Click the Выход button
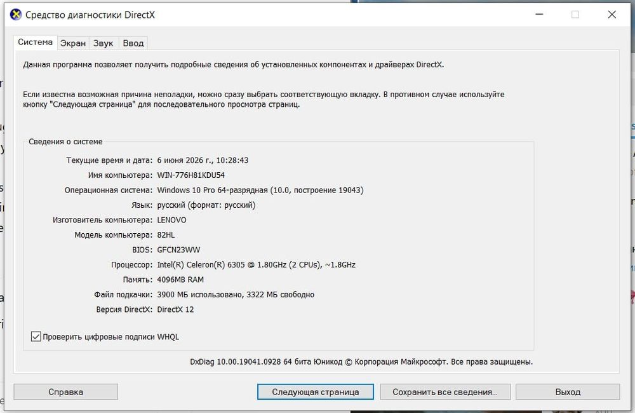Image resolution: width=635 pixels, height=413 pixels. [x=568, y=392]
